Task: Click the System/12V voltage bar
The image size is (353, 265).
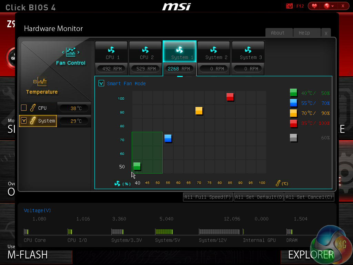Action: pyautogui.click(x=219, y=232)
